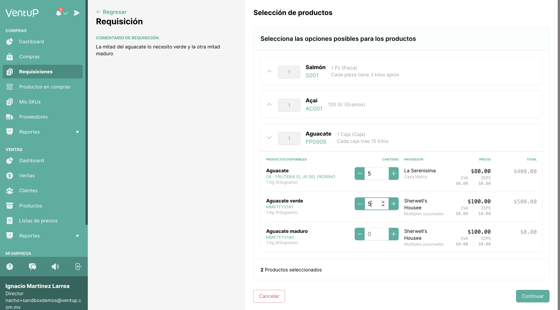Image resolution: width=560 pixels, height=310 pixels.
Task: Open the notifications bell with 2 alerts
Action: [x=59, y=13]
